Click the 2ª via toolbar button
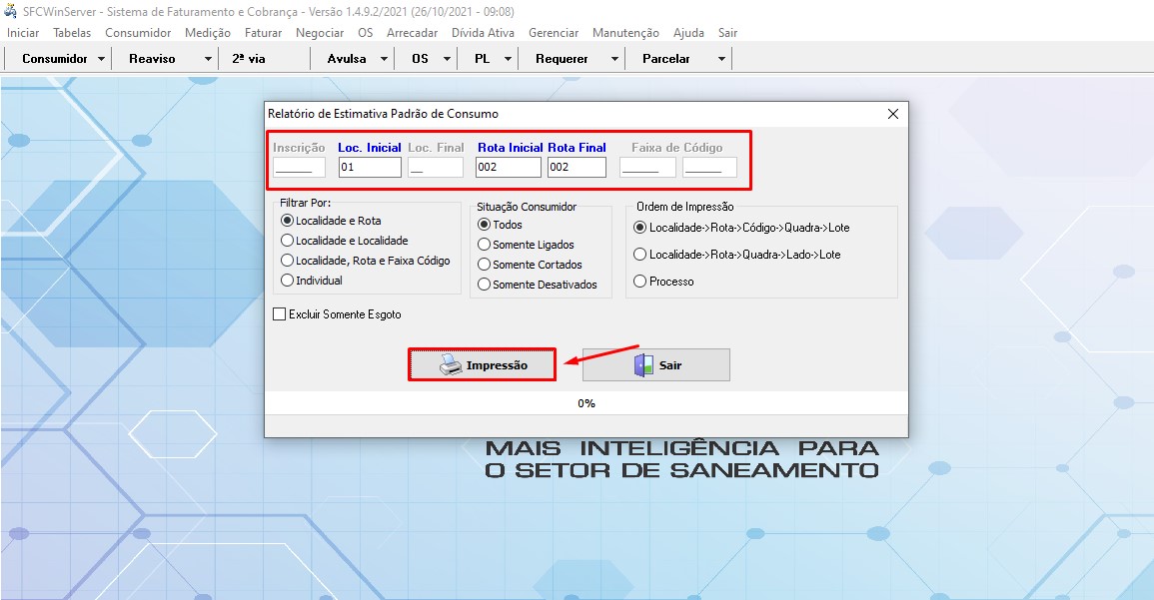The image size is (1154, 600). pos(249,59)
